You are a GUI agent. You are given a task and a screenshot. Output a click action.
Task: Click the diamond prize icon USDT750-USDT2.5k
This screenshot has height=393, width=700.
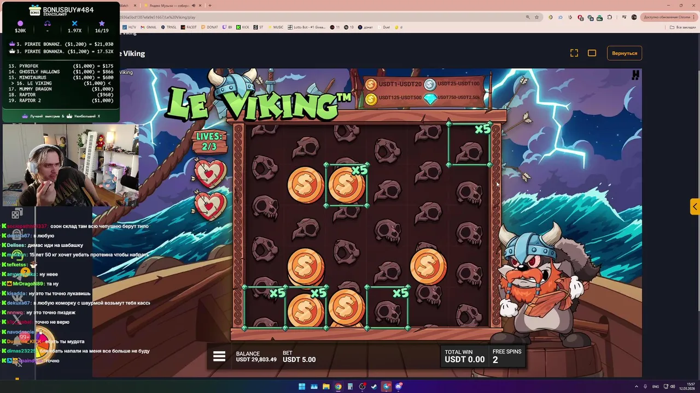[x=430, y=98]
